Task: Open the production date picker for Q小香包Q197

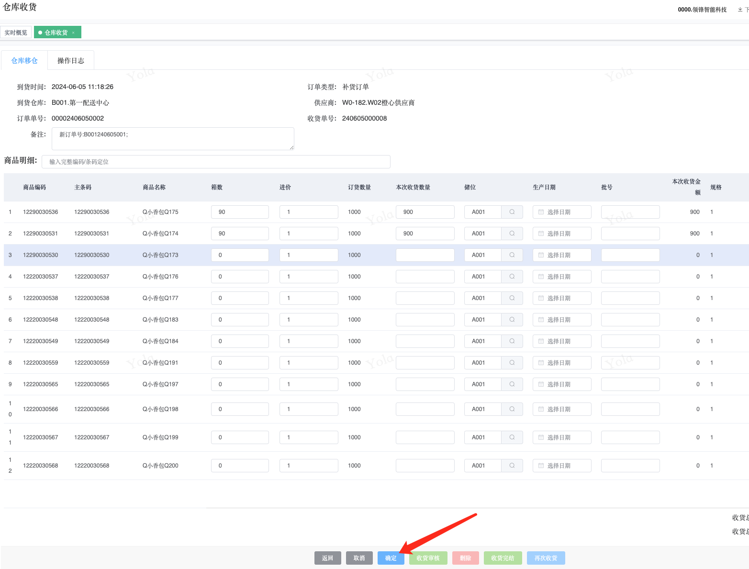Action: coord(561,384)
